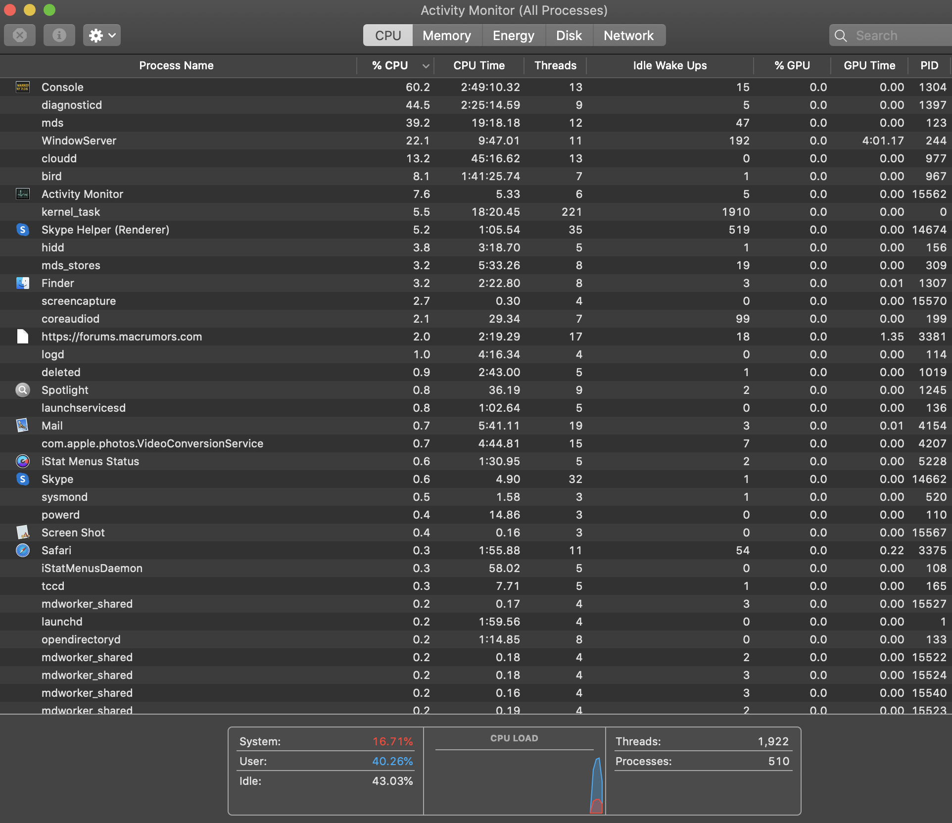This screenshot has height=823, width=952.
Task: Sort by Idle Wake Ups column
Action: [x=670, y=65]
